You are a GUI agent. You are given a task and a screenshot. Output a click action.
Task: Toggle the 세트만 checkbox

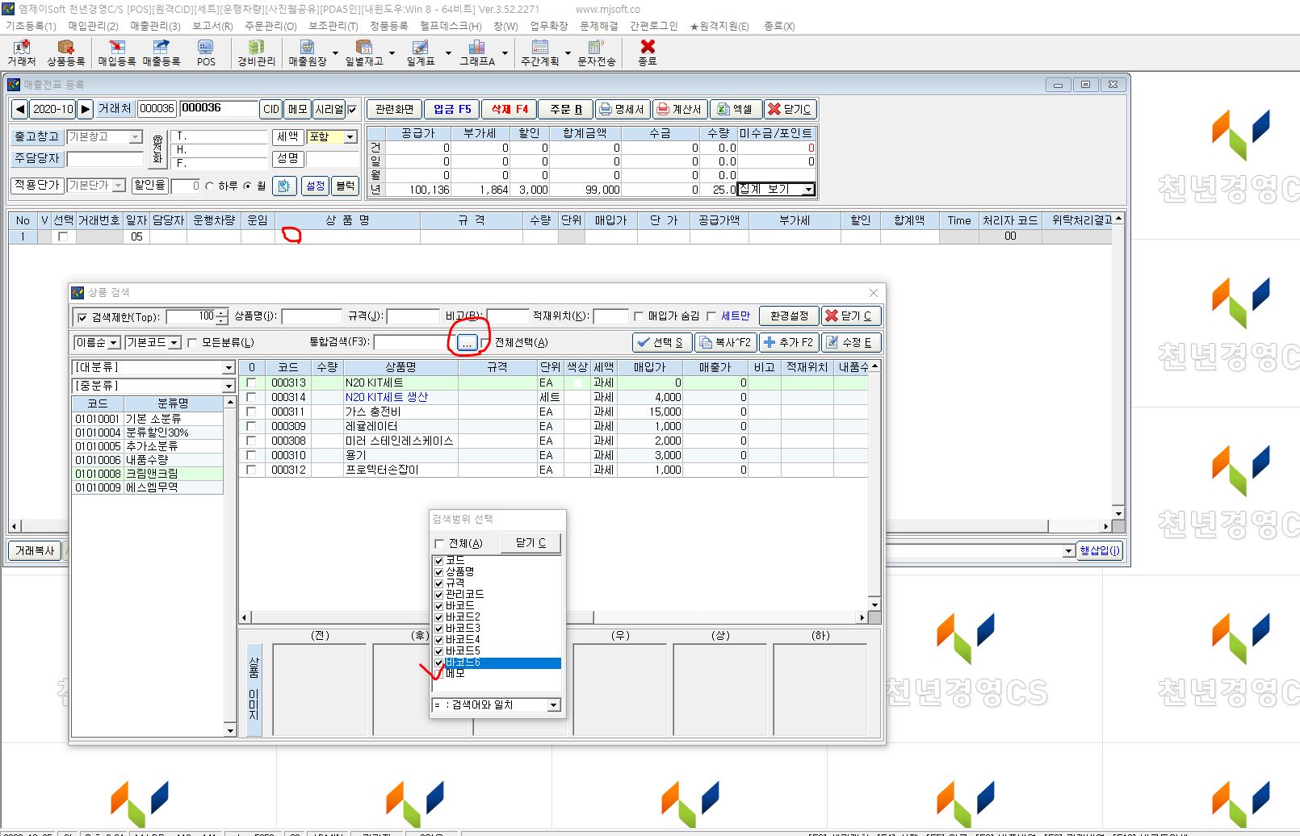pyautogui.click(x=711, y=316)
